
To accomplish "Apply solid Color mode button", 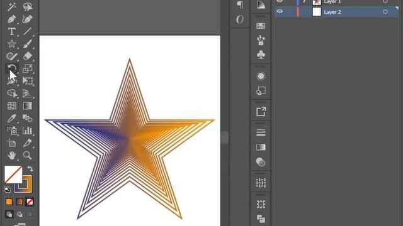I will tap(9, 202).
